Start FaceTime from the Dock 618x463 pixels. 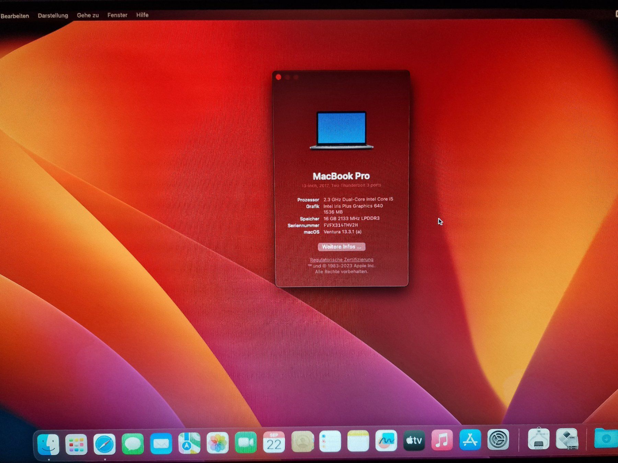click(x=245, y=442)
